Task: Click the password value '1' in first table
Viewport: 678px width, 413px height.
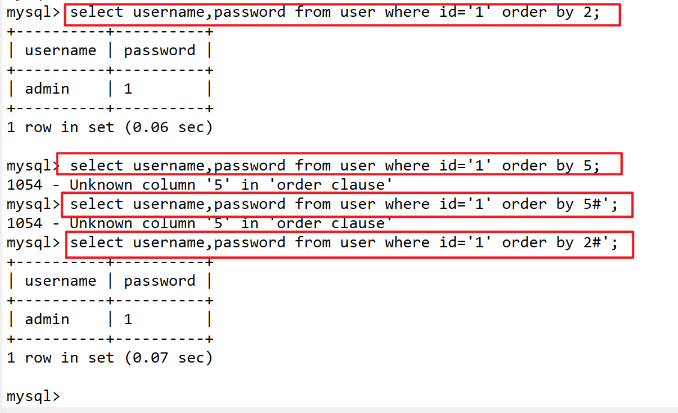Action: pos(128,89)
